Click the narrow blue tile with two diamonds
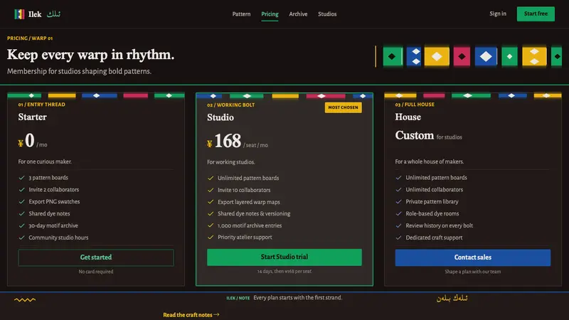This screenshot has width=569, height=320. 414,56
